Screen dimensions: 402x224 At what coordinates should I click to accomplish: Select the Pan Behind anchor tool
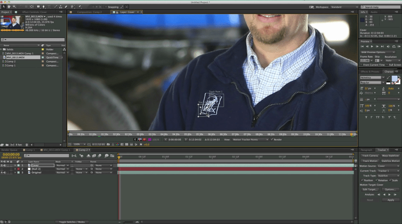point(32,7)
